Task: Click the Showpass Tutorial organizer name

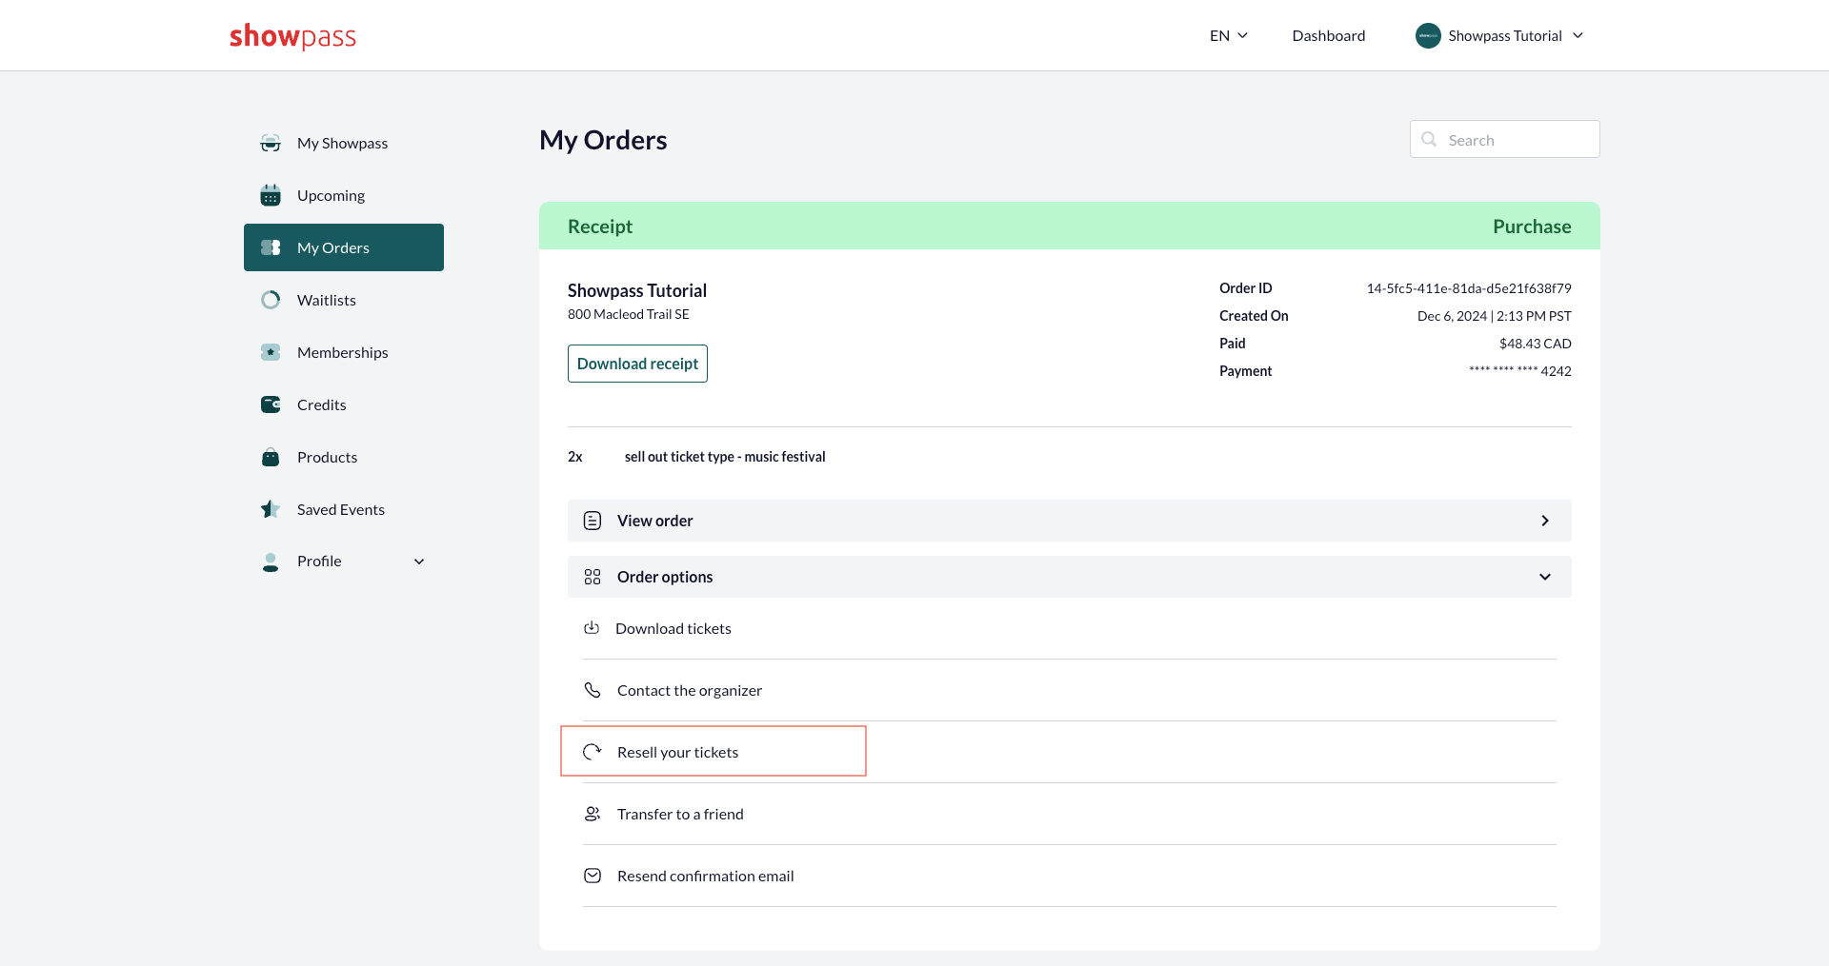Action: tap(637, 290)
